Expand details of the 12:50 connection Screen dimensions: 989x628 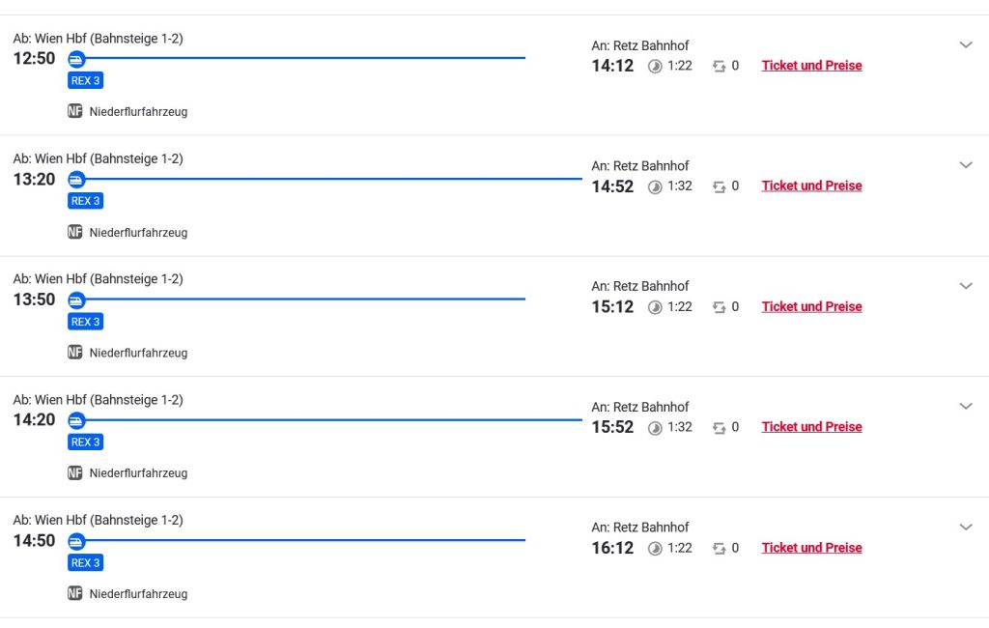point(965,44)
